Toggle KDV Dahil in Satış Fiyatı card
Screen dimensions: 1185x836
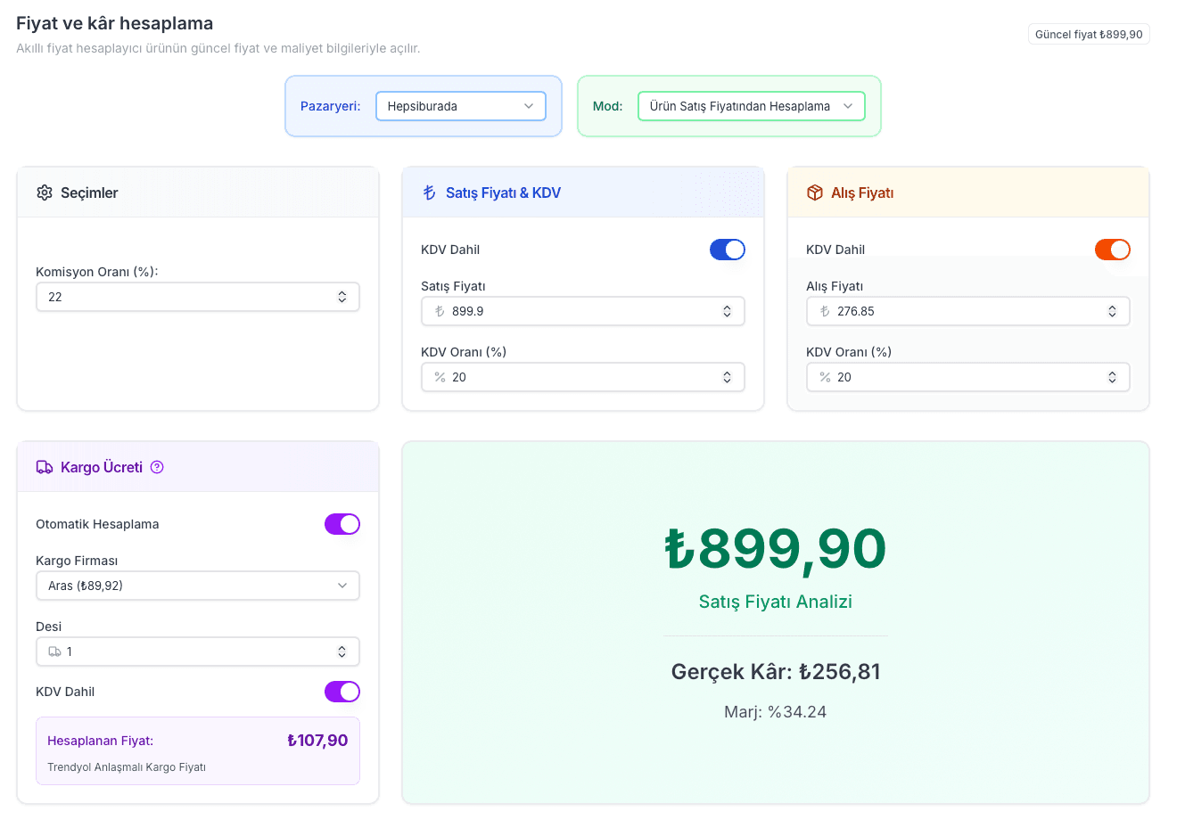[728, 250]
